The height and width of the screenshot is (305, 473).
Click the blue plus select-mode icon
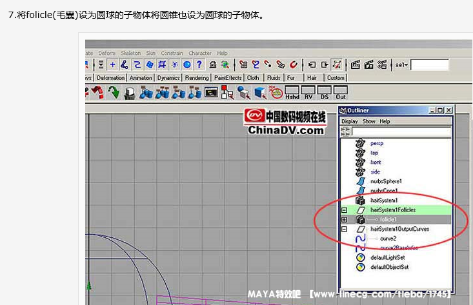pos(112,64)
